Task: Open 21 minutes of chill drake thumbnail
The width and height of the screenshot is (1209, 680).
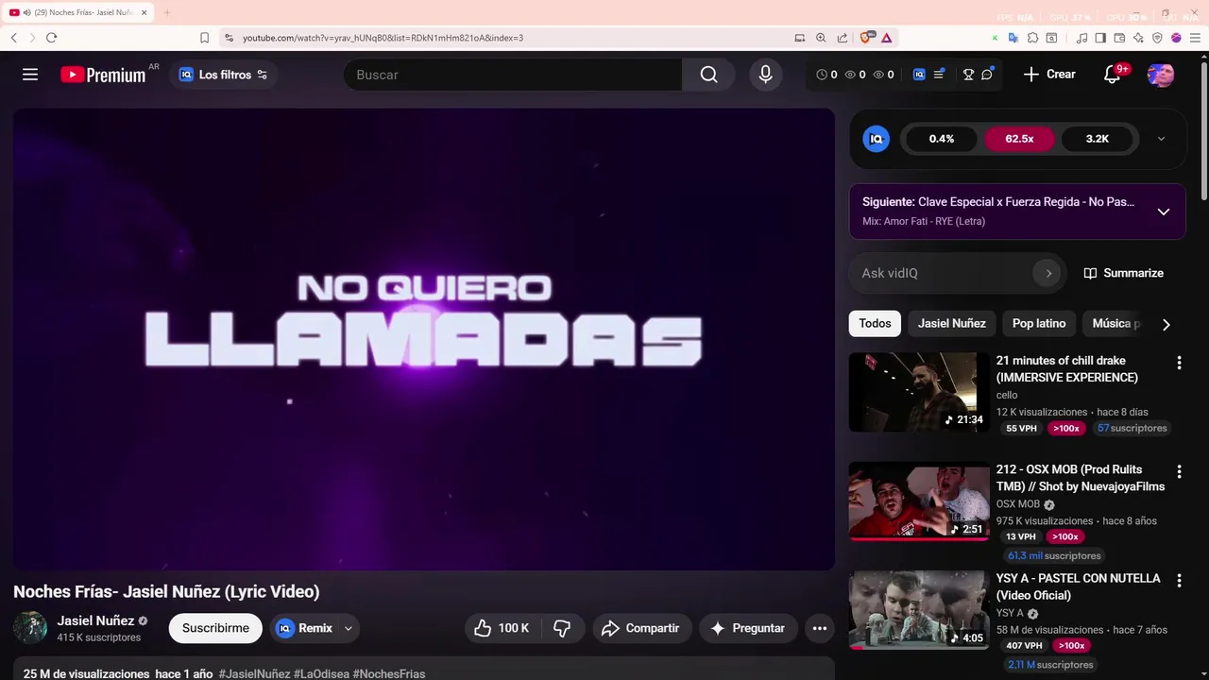Action: tap(919, 392)
